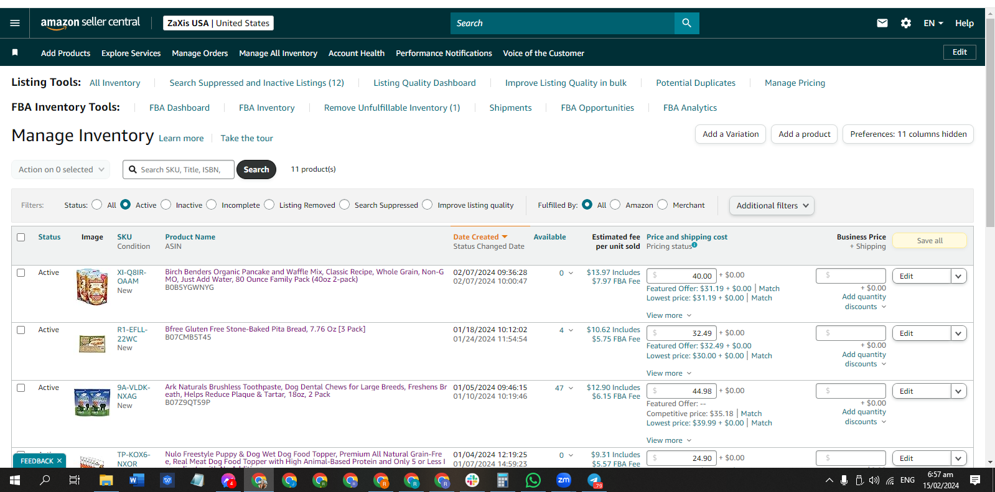Open File Explorer from the taskbar
The width and height of the screenshot is (995, 492).
point(106,480)
